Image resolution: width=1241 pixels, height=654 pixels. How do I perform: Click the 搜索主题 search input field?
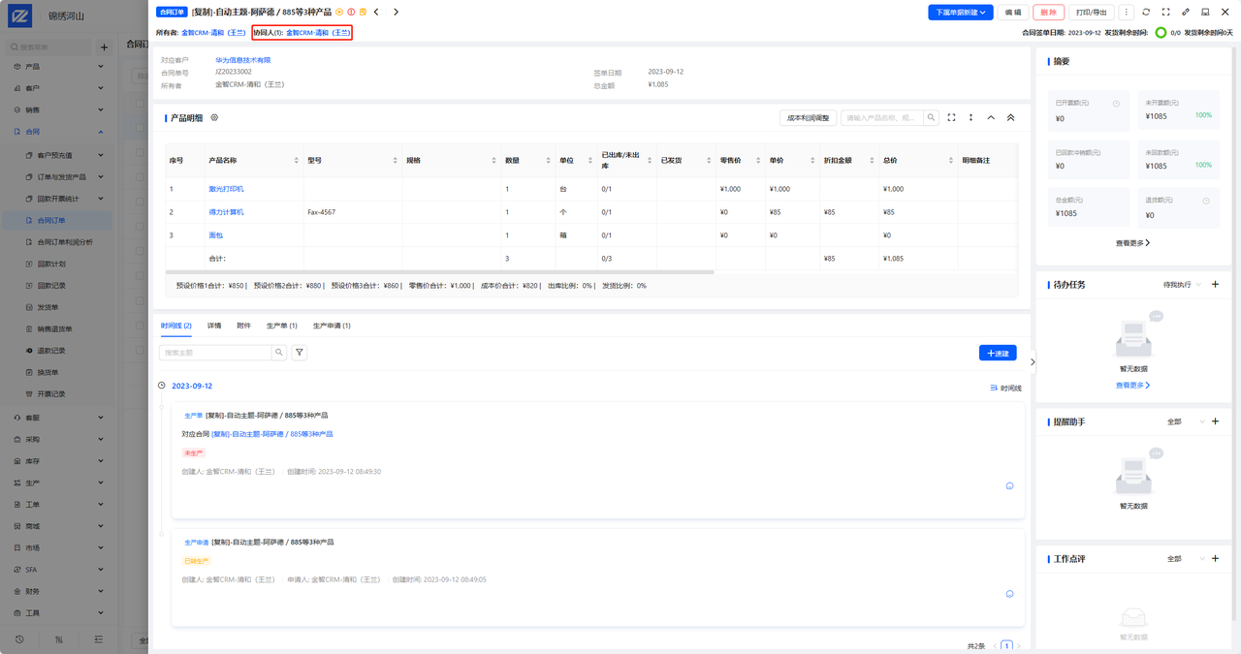tap(215, 353)
